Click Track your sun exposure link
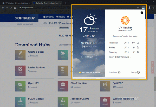 pos(90,73)
